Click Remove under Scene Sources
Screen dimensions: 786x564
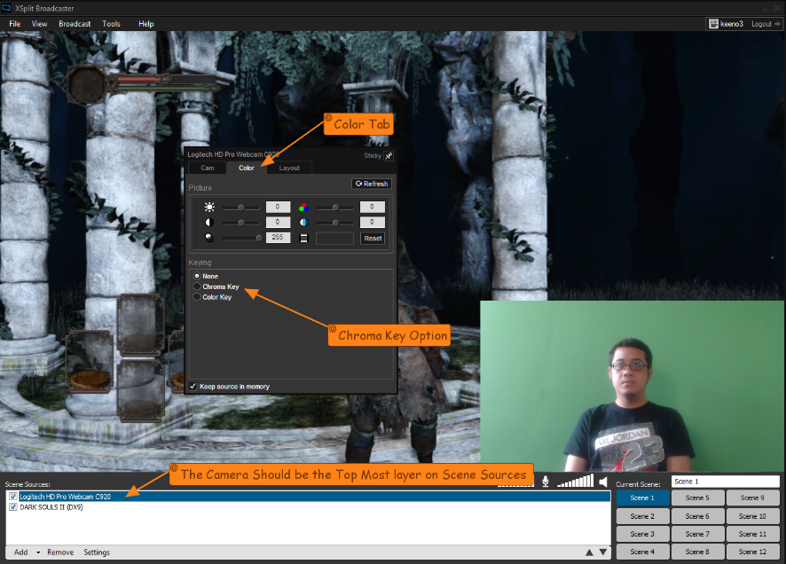click(x=60, y=552)
